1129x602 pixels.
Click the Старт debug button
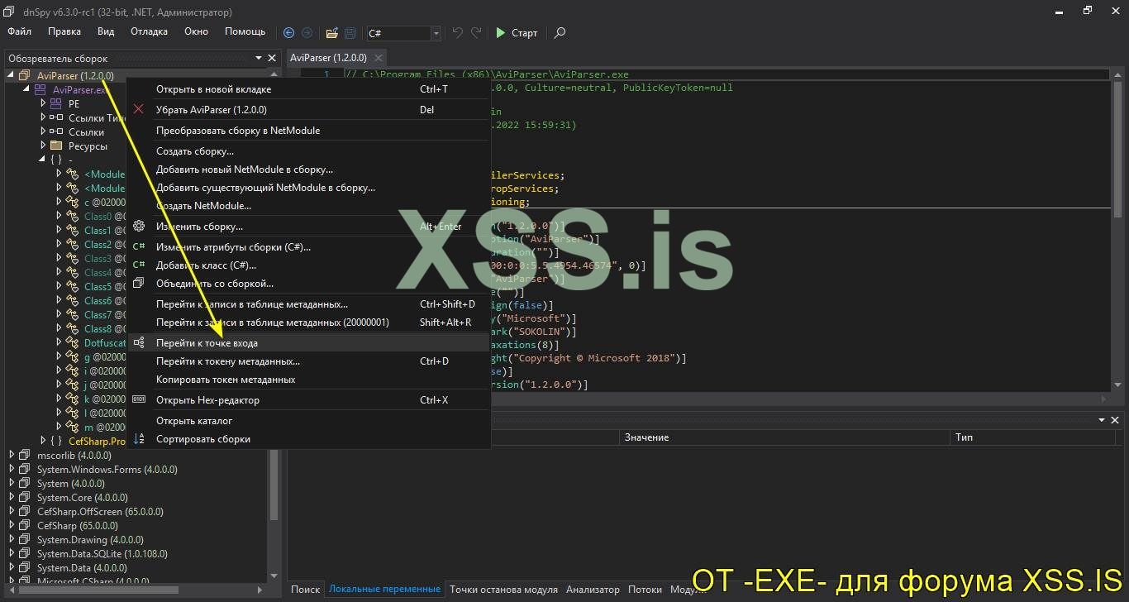516,33
